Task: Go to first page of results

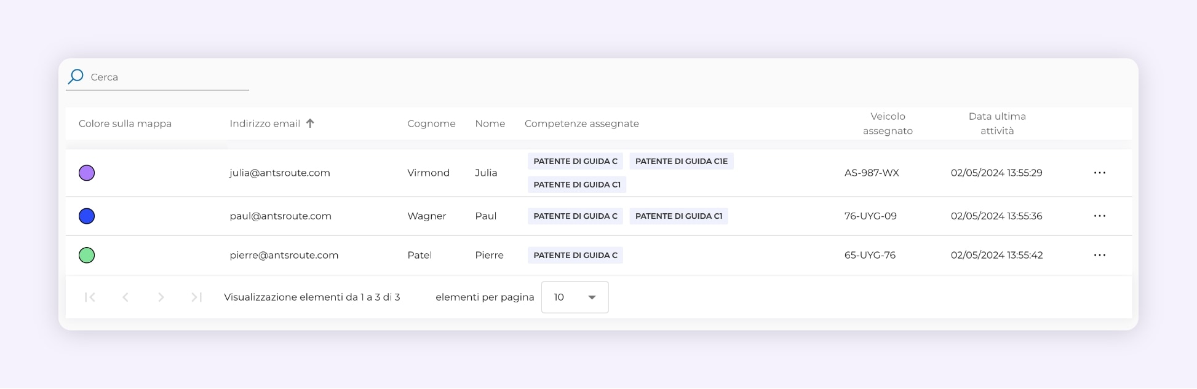Action: [x=90, y=297]
